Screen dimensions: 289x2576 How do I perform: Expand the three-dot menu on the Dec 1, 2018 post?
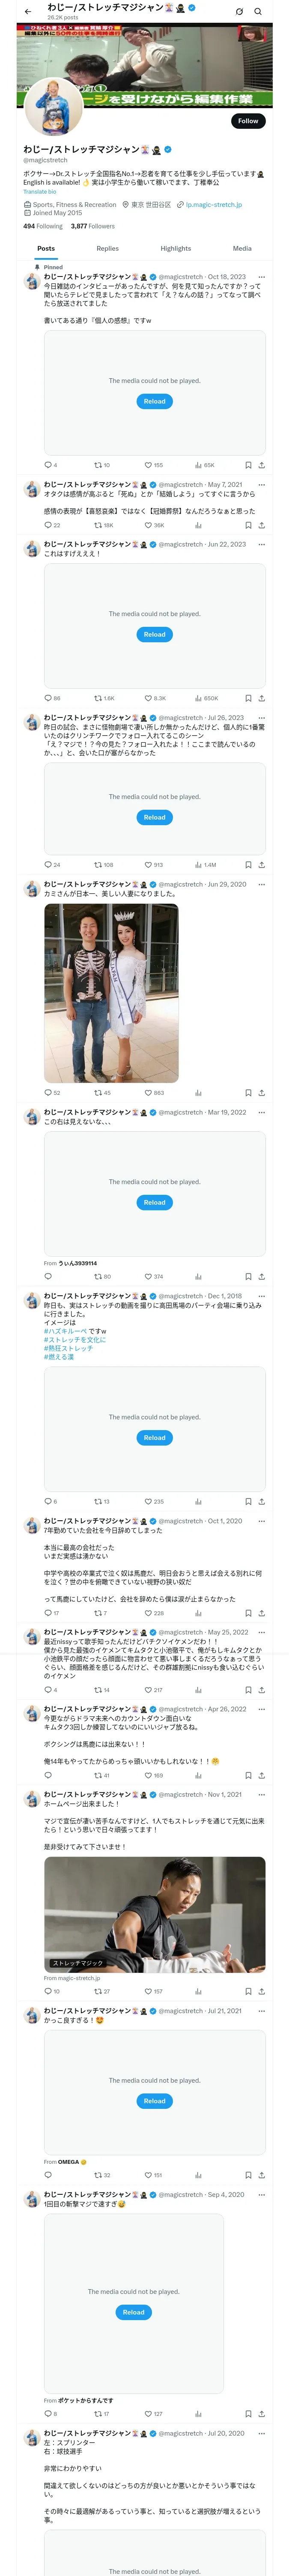(x=261, y=1296)
